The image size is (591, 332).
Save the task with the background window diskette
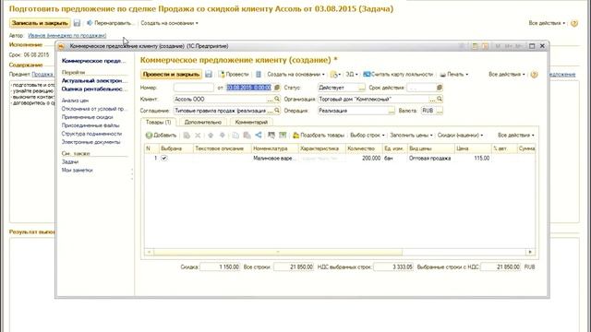point(77,23)
